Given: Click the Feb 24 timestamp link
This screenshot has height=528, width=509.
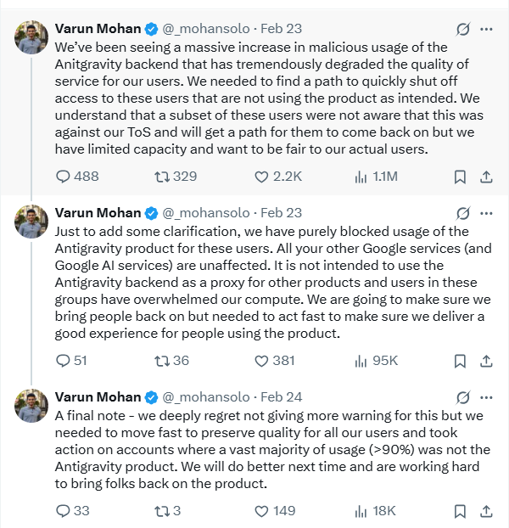Looking at the screenshot, I should coord(281,396).
